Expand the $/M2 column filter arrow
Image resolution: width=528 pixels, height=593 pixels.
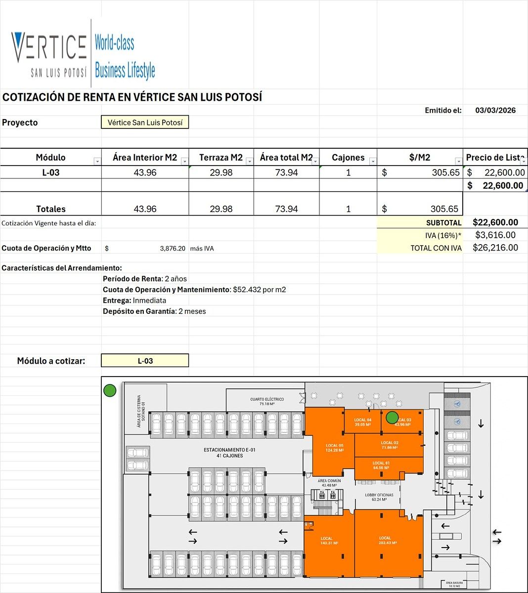(459, 162)
